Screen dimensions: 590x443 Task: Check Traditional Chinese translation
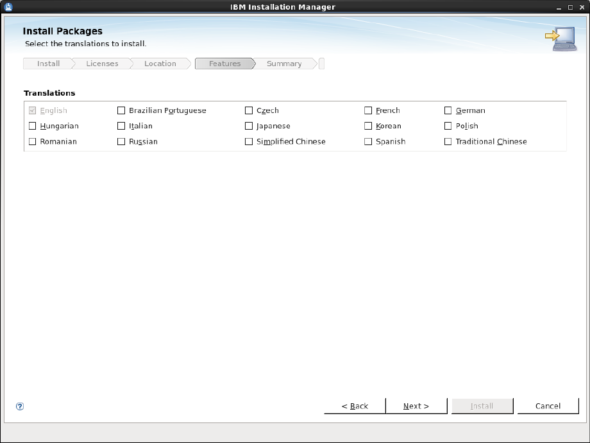[448, 142]
